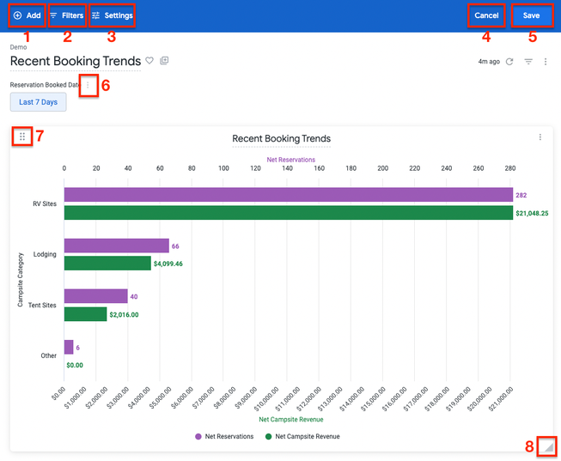
Task: Click the $2,016.00 value label
Action: click(x=125, y=315)
